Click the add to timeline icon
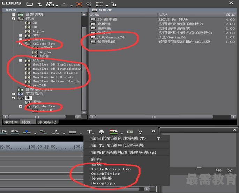 point(64,4)
